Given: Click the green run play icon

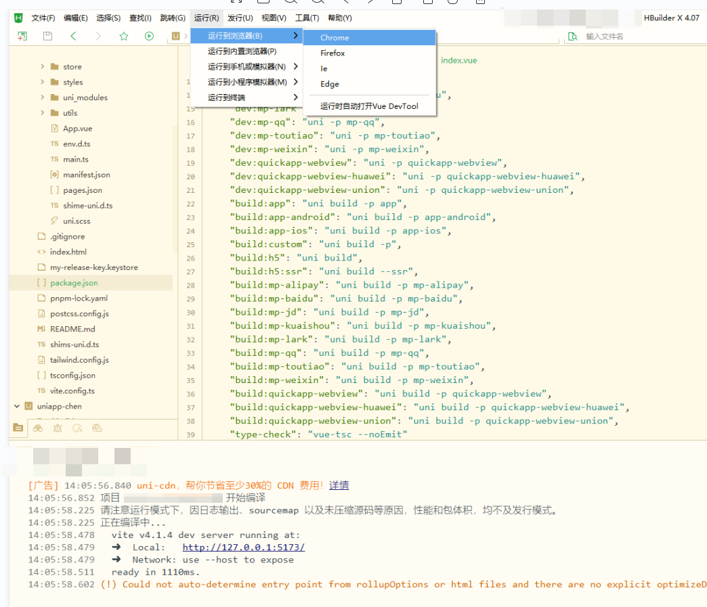Looking at the screenshot, I should pos(149,36).
